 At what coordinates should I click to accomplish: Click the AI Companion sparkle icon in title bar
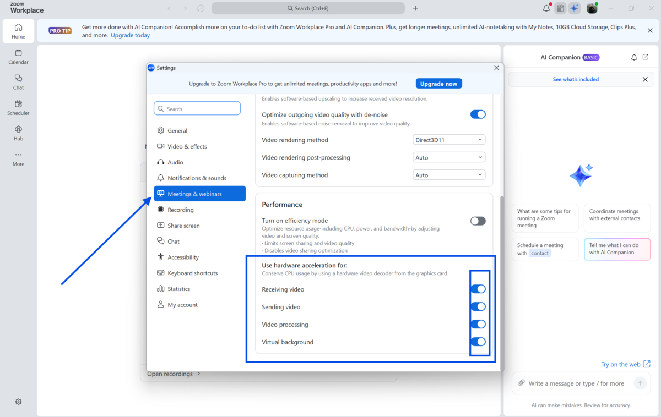[575, 8]
